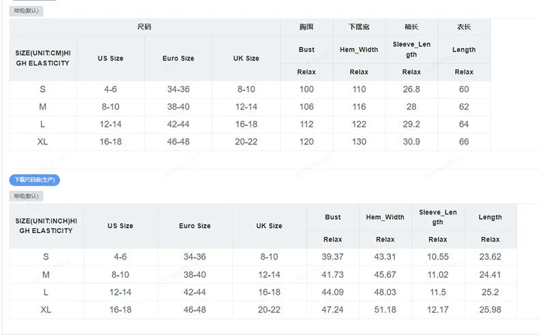Click hem width value 130 cell
This screenshot has width=539, height=335.
tap(359, 142)
